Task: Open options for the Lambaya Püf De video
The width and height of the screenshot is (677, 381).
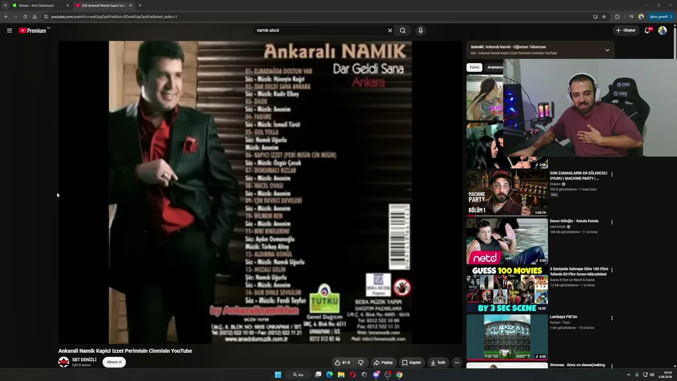Action: (x=612, y=318)
